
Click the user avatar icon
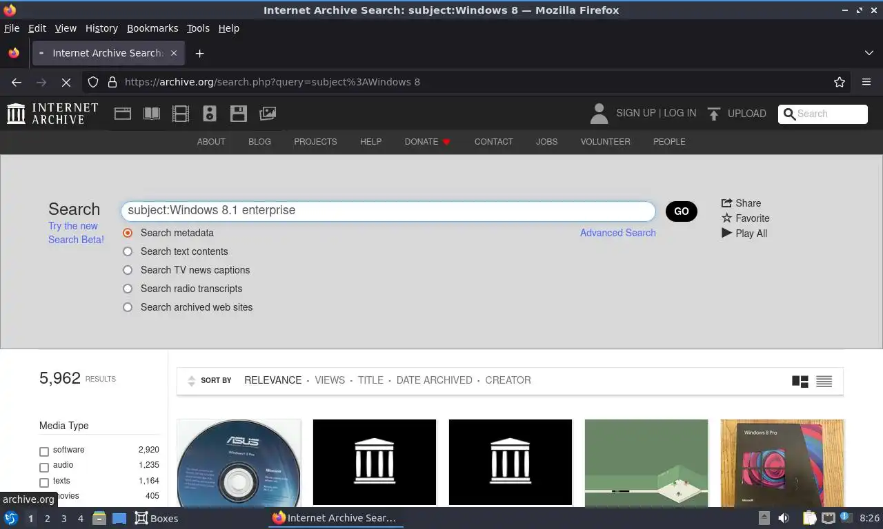coord(599,114)
